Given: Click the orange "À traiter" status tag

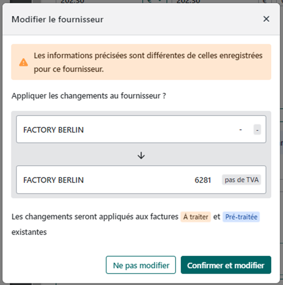Looking at the screenshot, I should point(195,217).
